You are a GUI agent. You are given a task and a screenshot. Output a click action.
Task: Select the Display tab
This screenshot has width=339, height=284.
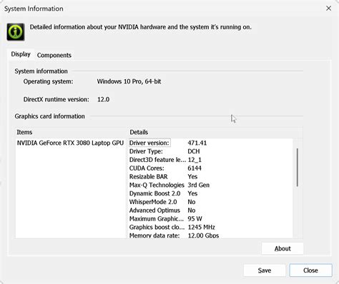tap(21, 54)
